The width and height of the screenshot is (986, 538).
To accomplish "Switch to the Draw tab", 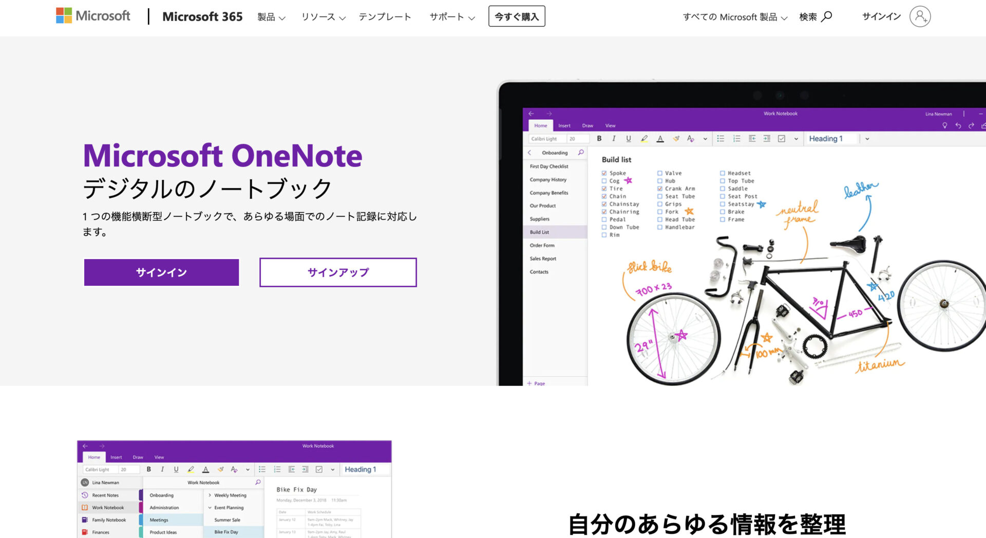I will click(x=587, y=125).
